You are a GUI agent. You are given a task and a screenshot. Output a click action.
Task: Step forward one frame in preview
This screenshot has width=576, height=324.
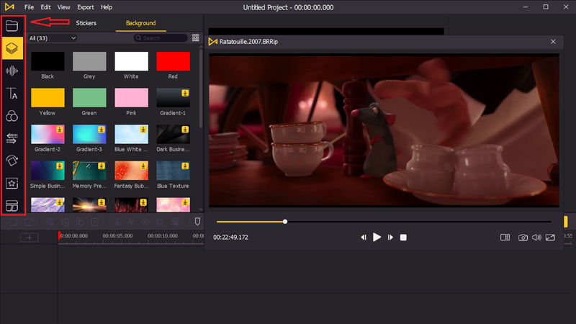390,238
